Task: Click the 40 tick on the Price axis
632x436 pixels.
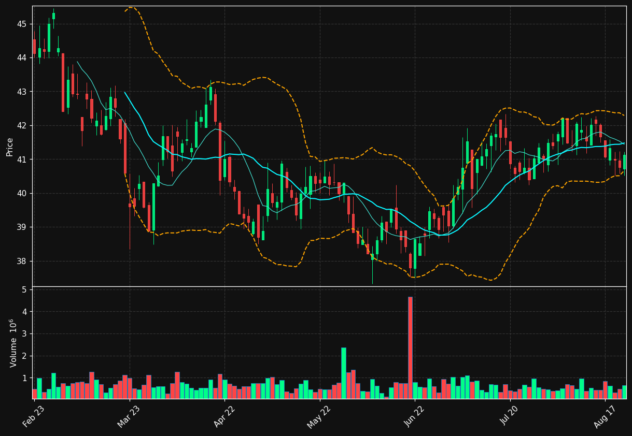Action: click(x=22, y=193)
